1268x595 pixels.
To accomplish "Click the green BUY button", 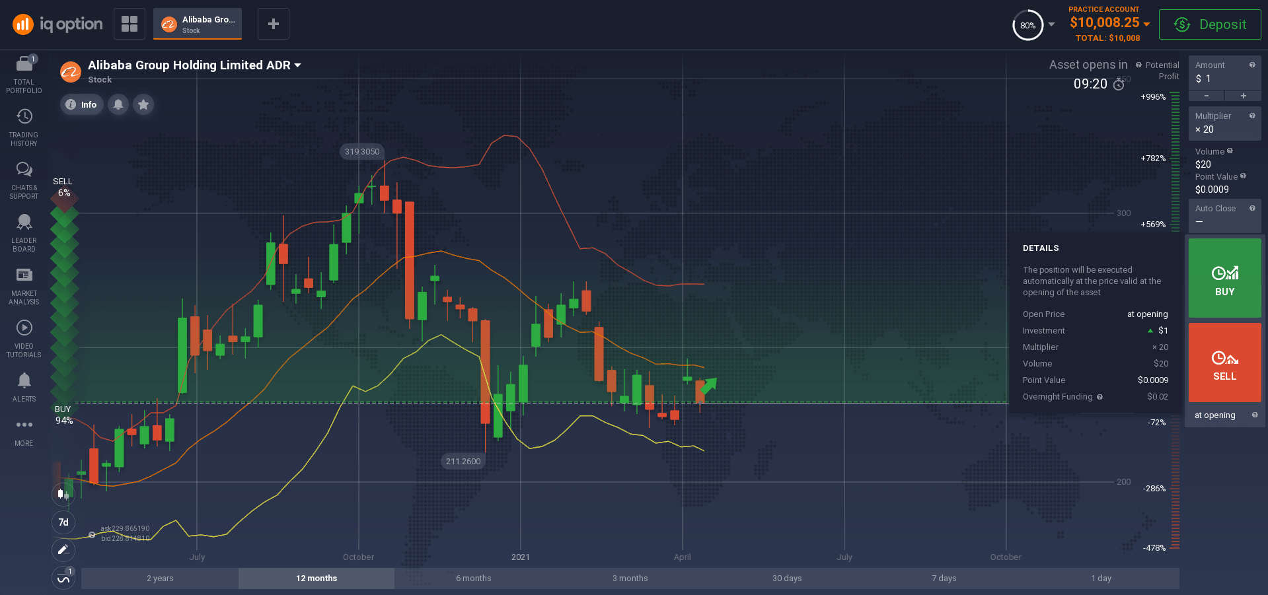I will (x=1225, y=278).
